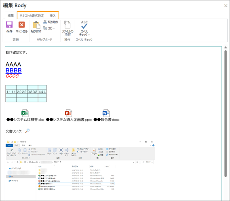This screenshot has width=230, height=201.
Task: Click table cell 1111
Action: click(x=11, y=92)
